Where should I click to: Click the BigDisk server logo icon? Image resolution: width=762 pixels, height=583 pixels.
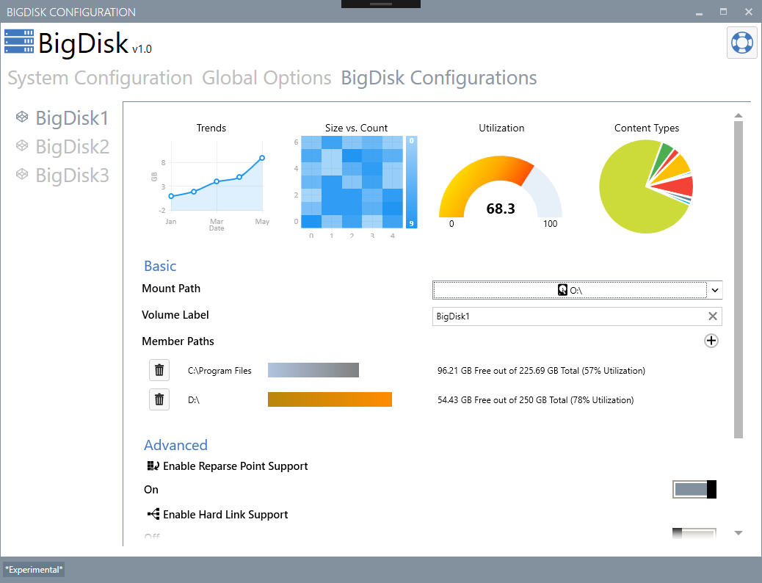pos(19,43)
